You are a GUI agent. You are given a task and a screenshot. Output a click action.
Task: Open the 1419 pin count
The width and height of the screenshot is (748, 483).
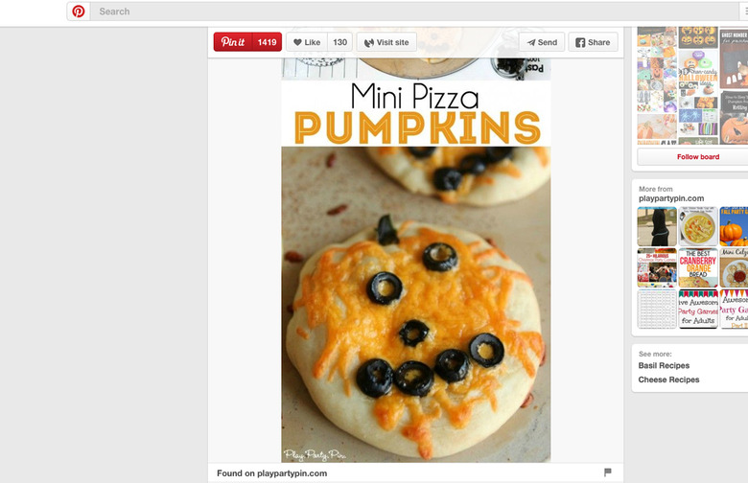268,42
